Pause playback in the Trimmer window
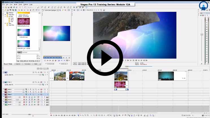The image size is (210, 118). tap(53, 60)
